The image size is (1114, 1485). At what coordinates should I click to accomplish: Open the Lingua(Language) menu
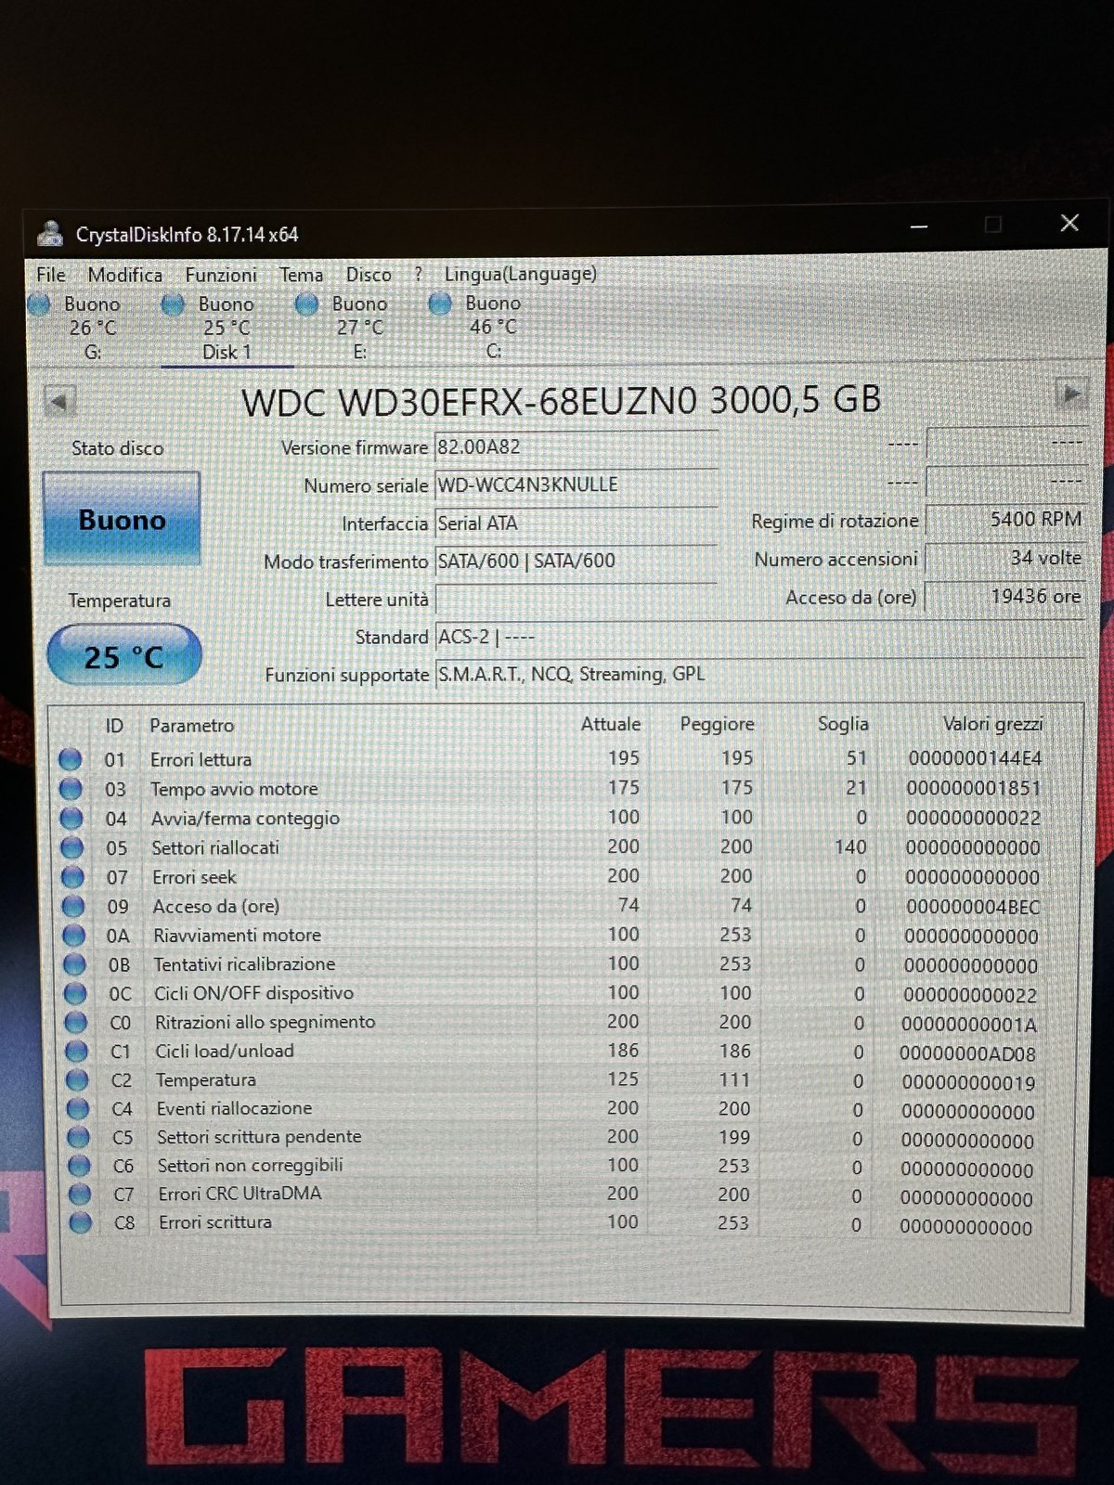click(520, 274)
